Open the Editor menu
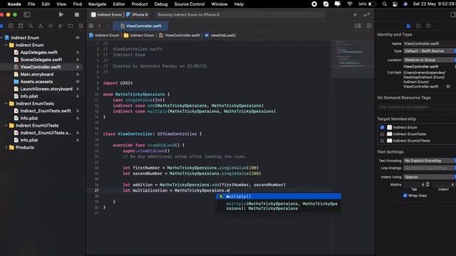The width and height of the screenshot is (456, 256). point(119,4)
